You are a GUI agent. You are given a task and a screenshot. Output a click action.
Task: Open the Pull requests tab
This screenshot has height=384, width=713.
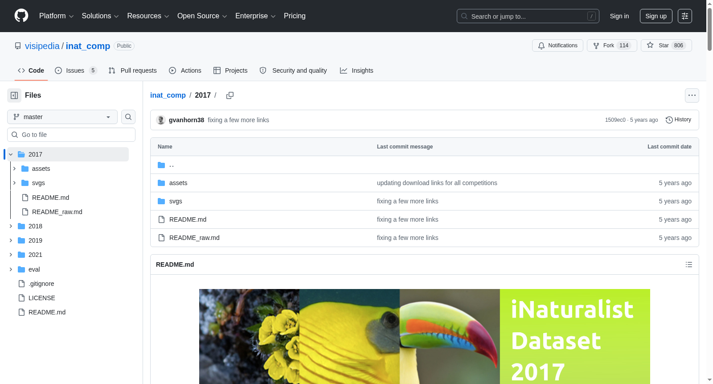point(133,70)
